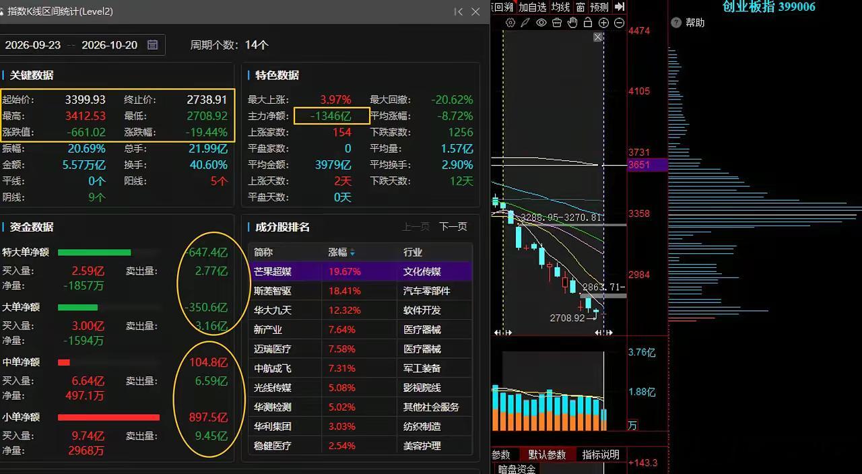Click the 中单净额 red bar
This screenshot has height=474, width=862.
click(64, 362)
